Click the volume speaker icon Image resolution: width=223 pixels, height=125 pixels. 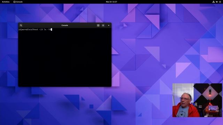point(217,2)
